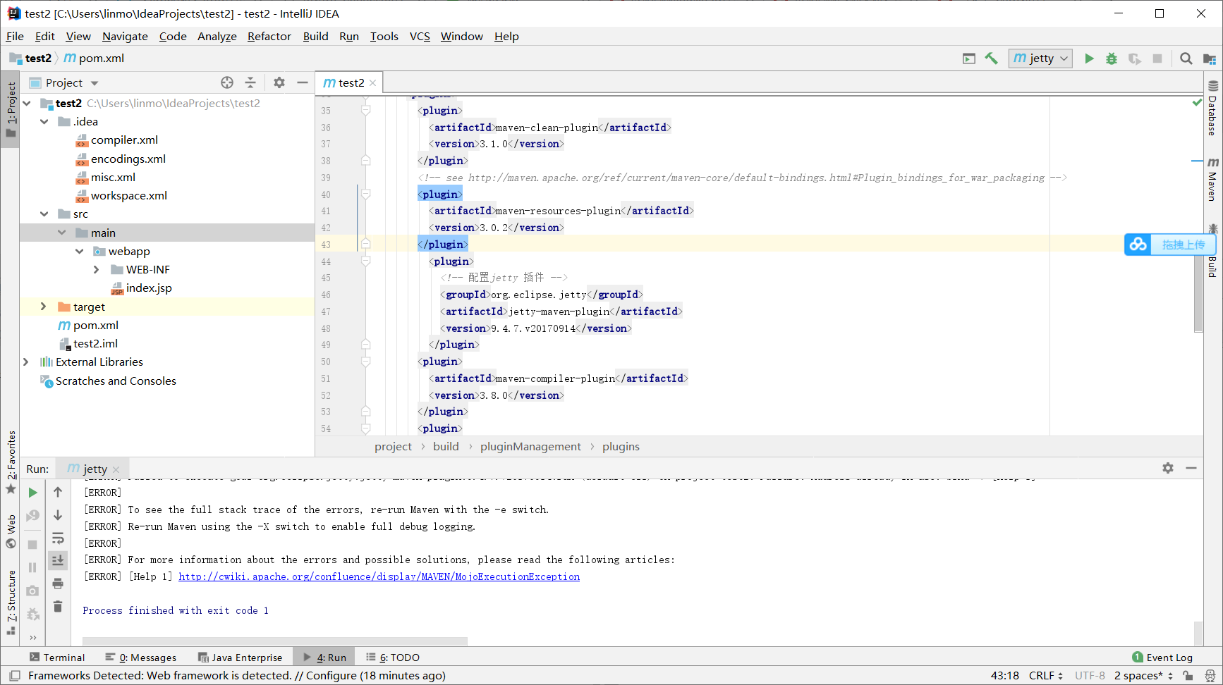Run the jetty configuration with green play button
Viewport: 1223px width, 685px height.
pyautogui.click(x=1089, y=58)
